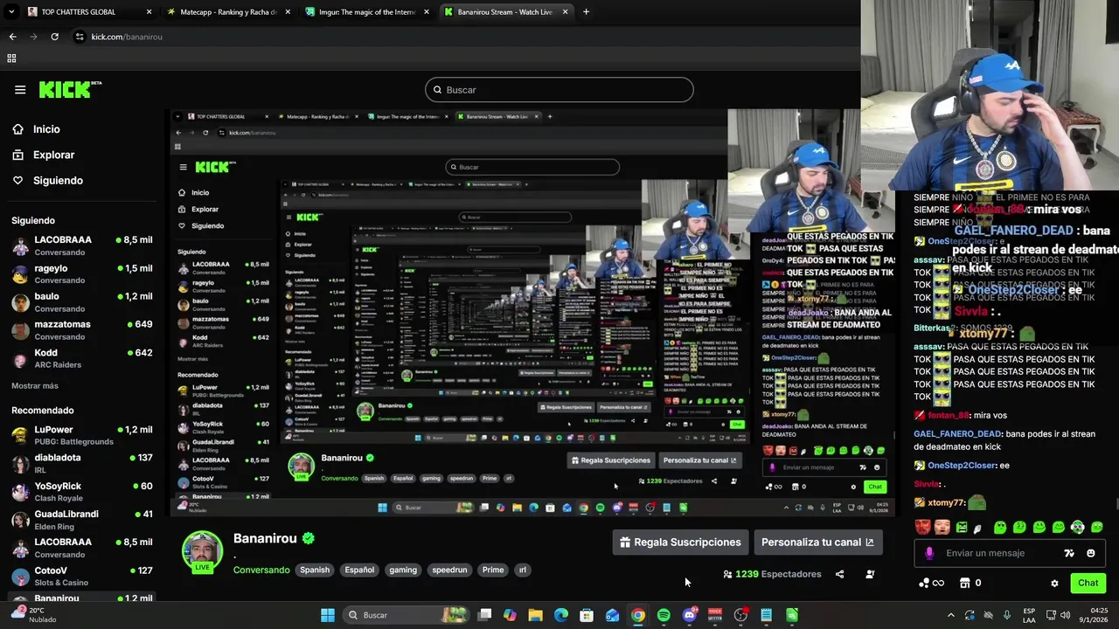Click the follow-user icon right of share

pos(870,574)
